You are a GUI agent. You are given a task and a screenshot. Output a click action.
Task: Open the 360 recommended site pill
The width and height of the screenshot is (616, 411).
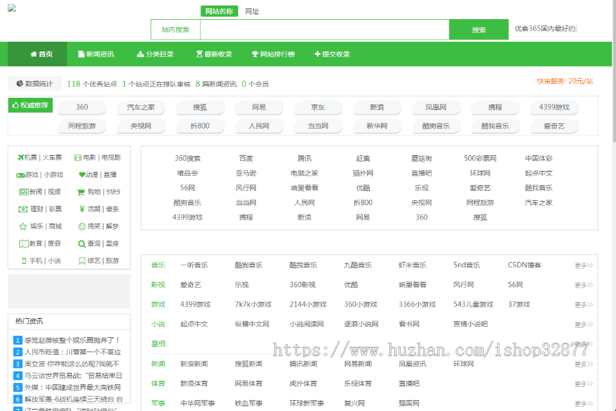coord(81,107)
